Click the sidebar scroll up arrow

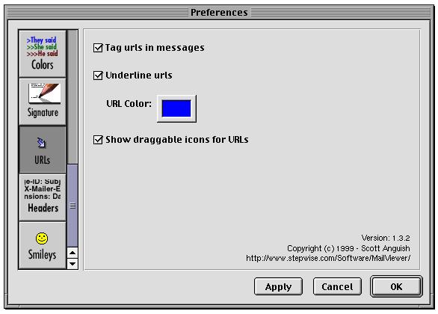(73, 253)
